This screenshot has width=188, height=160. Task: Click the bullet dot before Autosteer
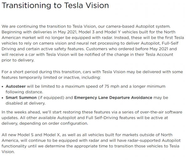pos(3,86)
